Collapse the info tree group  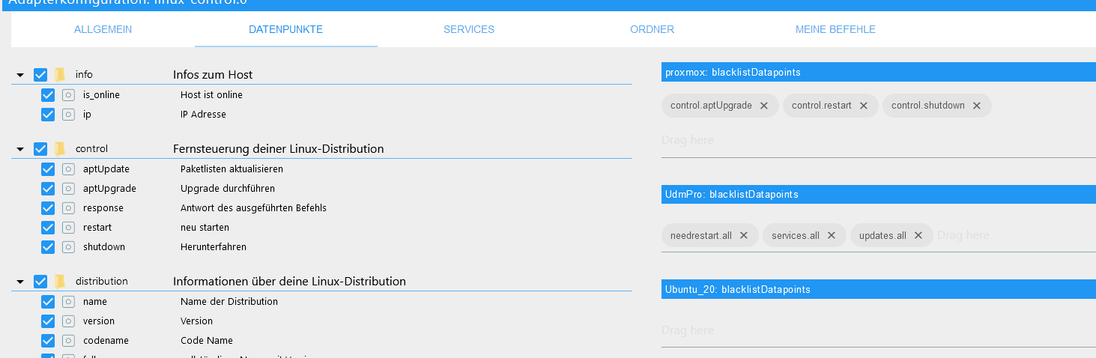coord(20,75)
